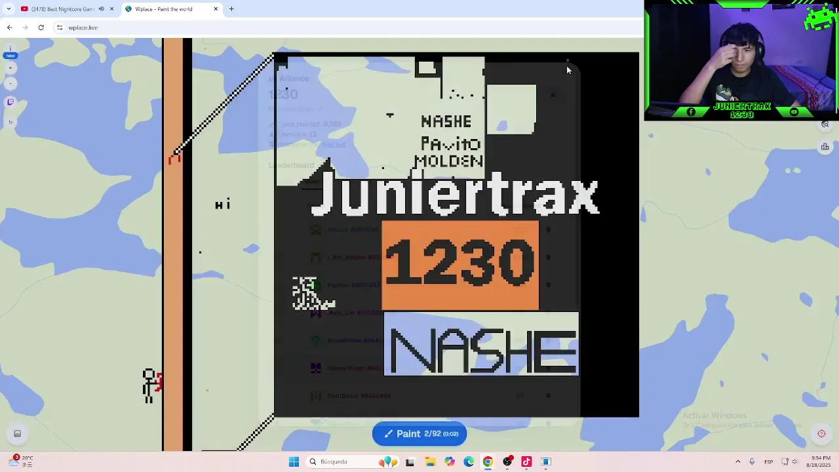Click the NASHE pixel art banner

pos(481,344)
